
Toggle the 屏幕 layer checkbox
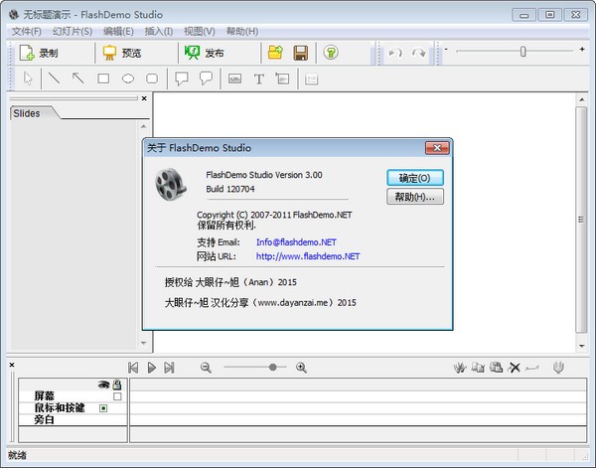tap(116, 395)
